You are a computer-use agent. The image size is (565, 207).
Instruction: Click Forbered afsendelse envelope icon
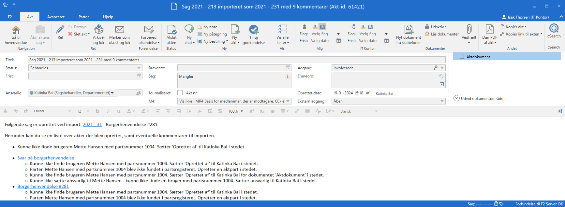pos(149,30)
